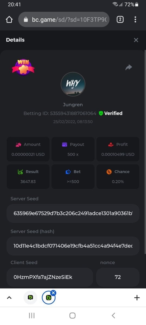Expand the bottom tab strip chevron
The image size is (146, 325).
coord(9,298)
